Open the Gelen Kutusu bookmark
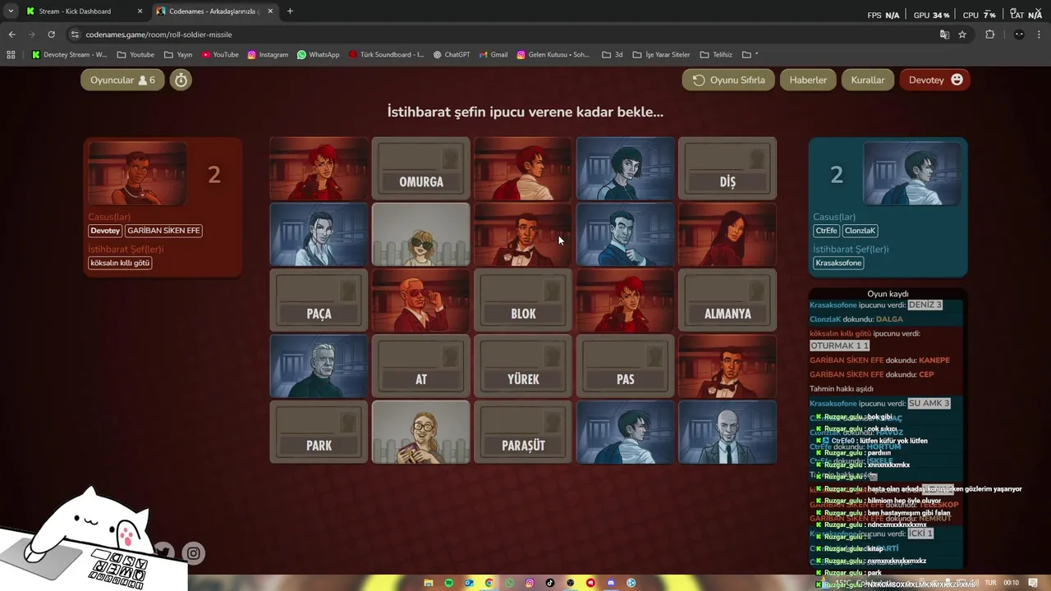Image resolution: width=1051 pixels, height=591 pixels. coord(553,55)
